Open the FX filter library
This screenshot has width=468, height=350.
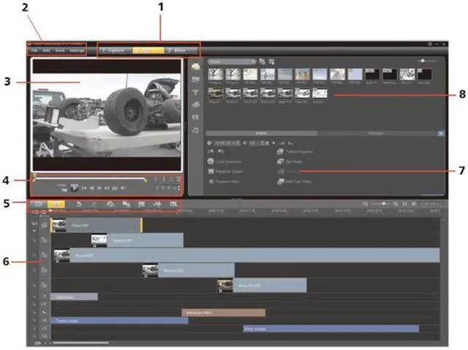pos(195,118)
